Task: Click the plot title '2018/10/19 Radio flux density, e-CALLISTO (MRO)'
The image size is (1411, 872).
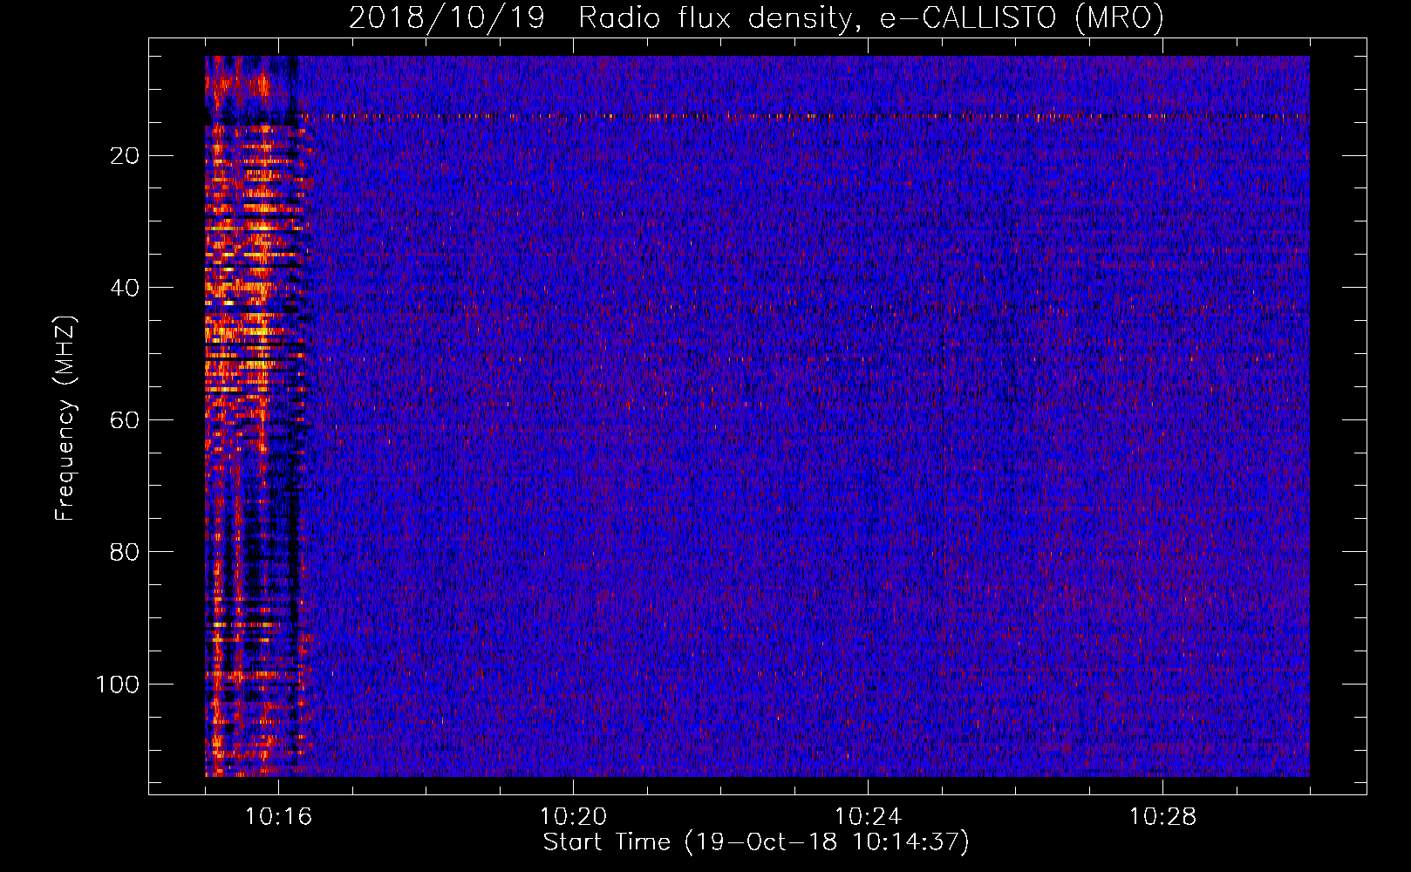Action: pyautogui.click(x=756, y=18)
